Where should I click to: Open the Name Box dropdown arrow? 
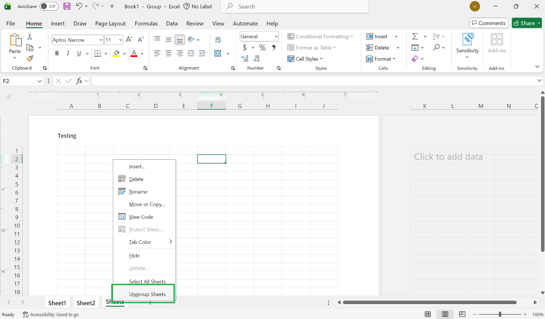pyautogui.click(x=39, y=81)
